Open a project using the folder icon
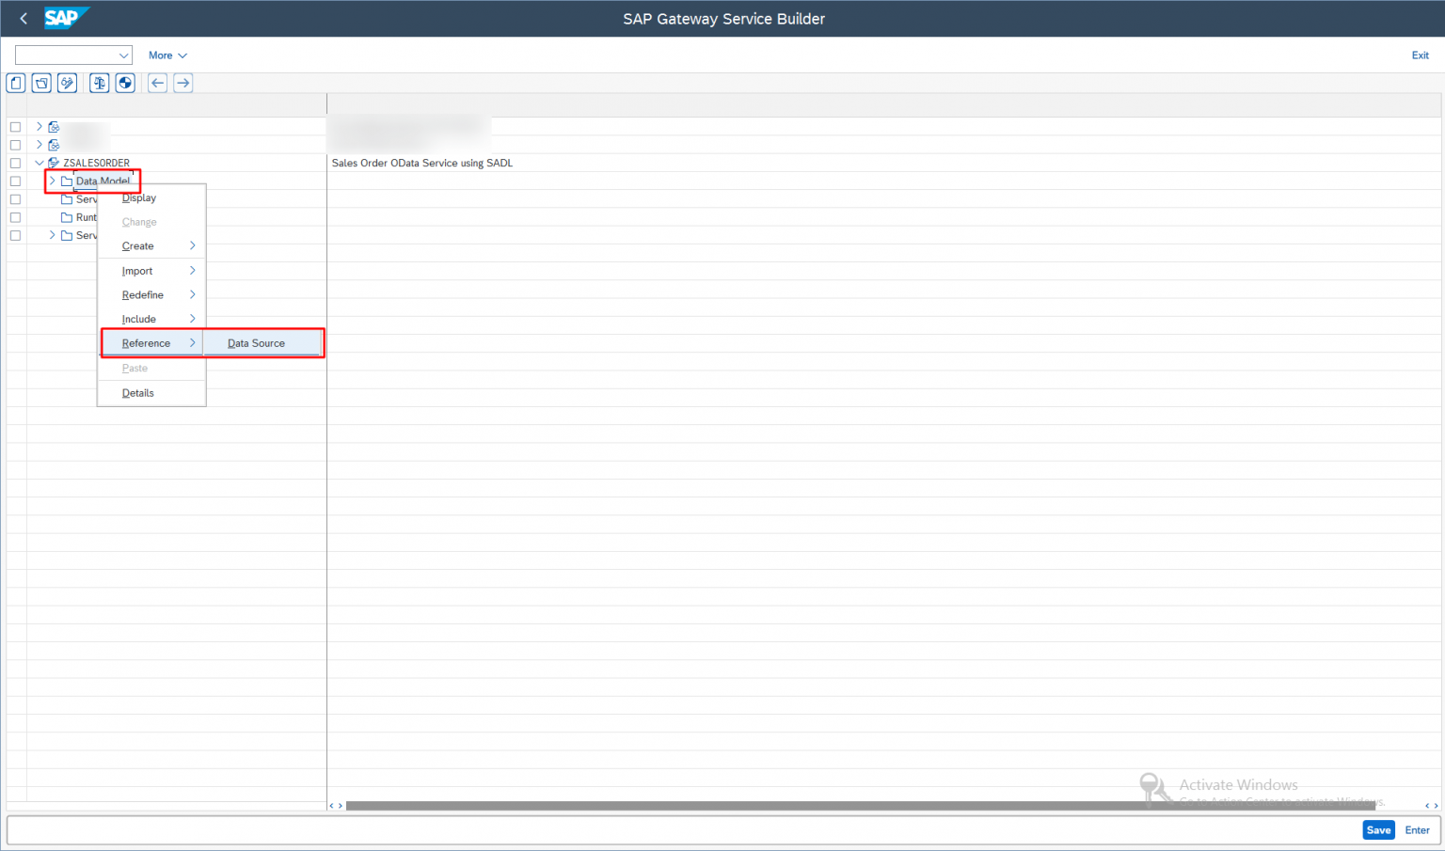The width and height of the screenshot is (1445, 851). 41,83
